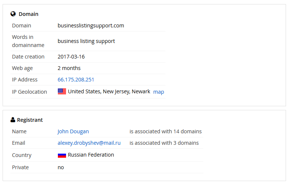Open the John Dougan registrant link

pyautogui.click(x=73, y=131)
